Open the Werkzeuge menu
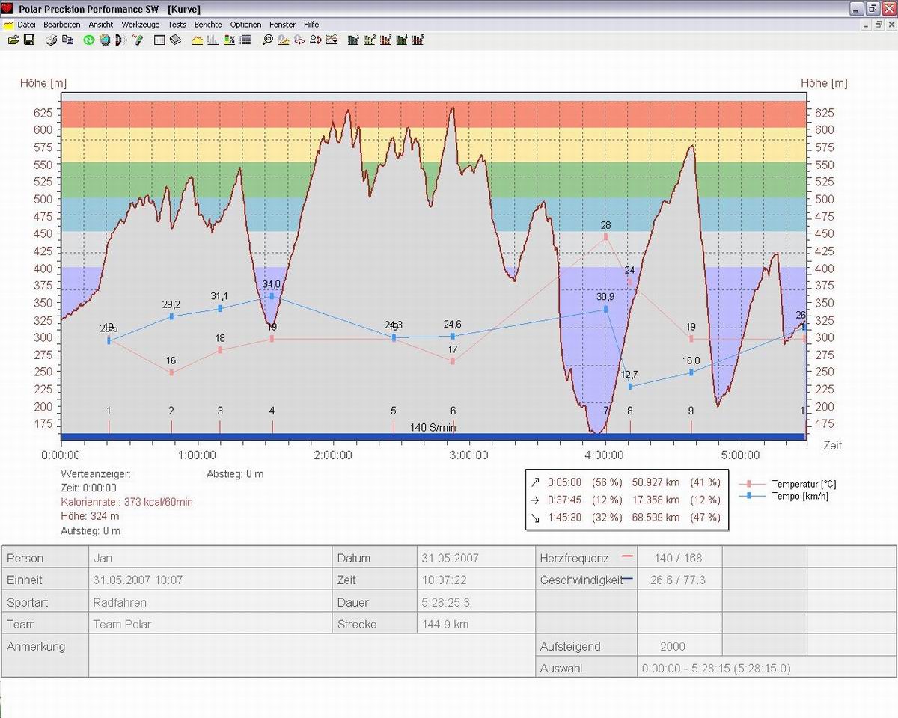 click(x=141, y=25)
